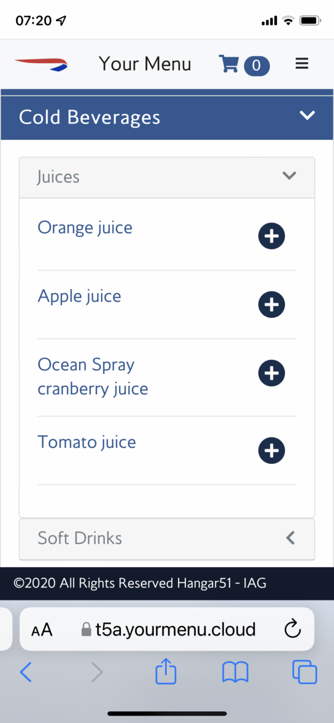Image resolution: width=334 pixels, height=723 pixels.
Task: Collapse the Cold Beverages section
Action: (x=307, y=115)
